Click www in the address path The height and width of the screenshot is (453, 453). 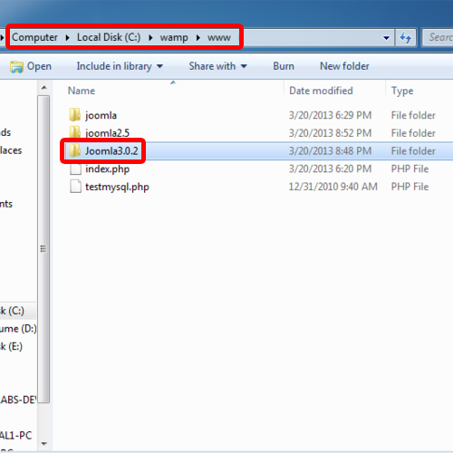[219, 38]
